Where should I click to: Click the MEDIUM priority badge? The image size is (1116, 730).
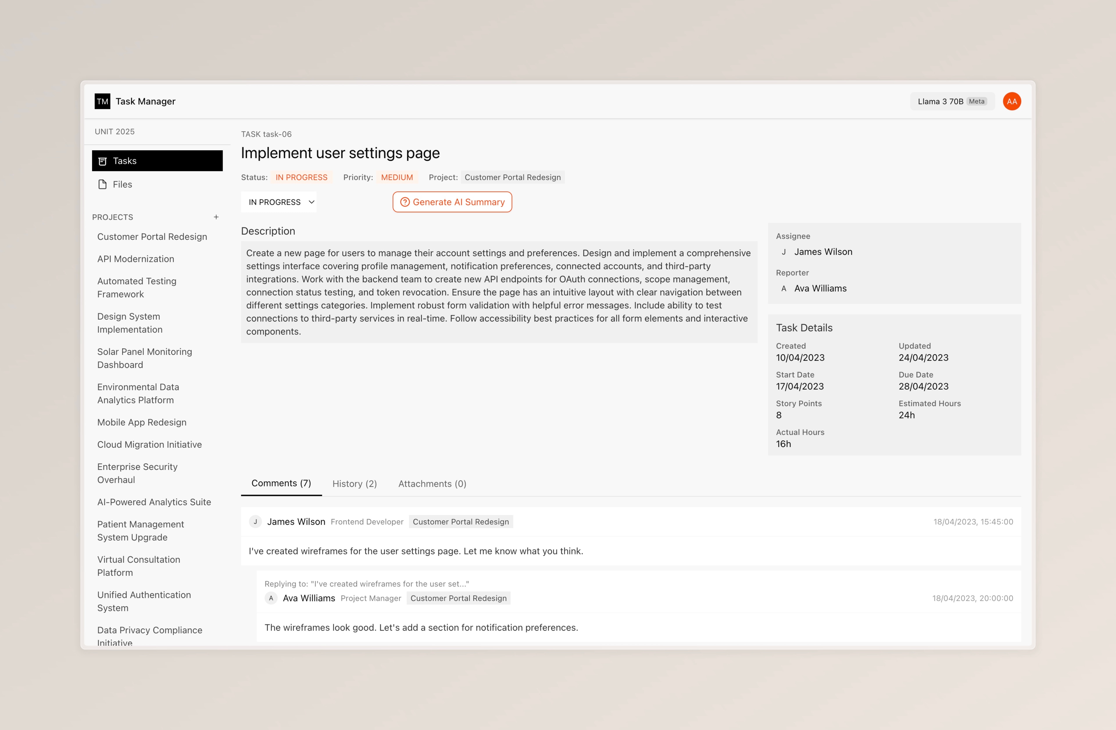click(x=397, y=177)
